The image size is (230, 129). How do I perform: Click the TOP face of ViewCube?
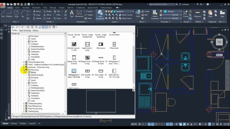pos(219,42)
